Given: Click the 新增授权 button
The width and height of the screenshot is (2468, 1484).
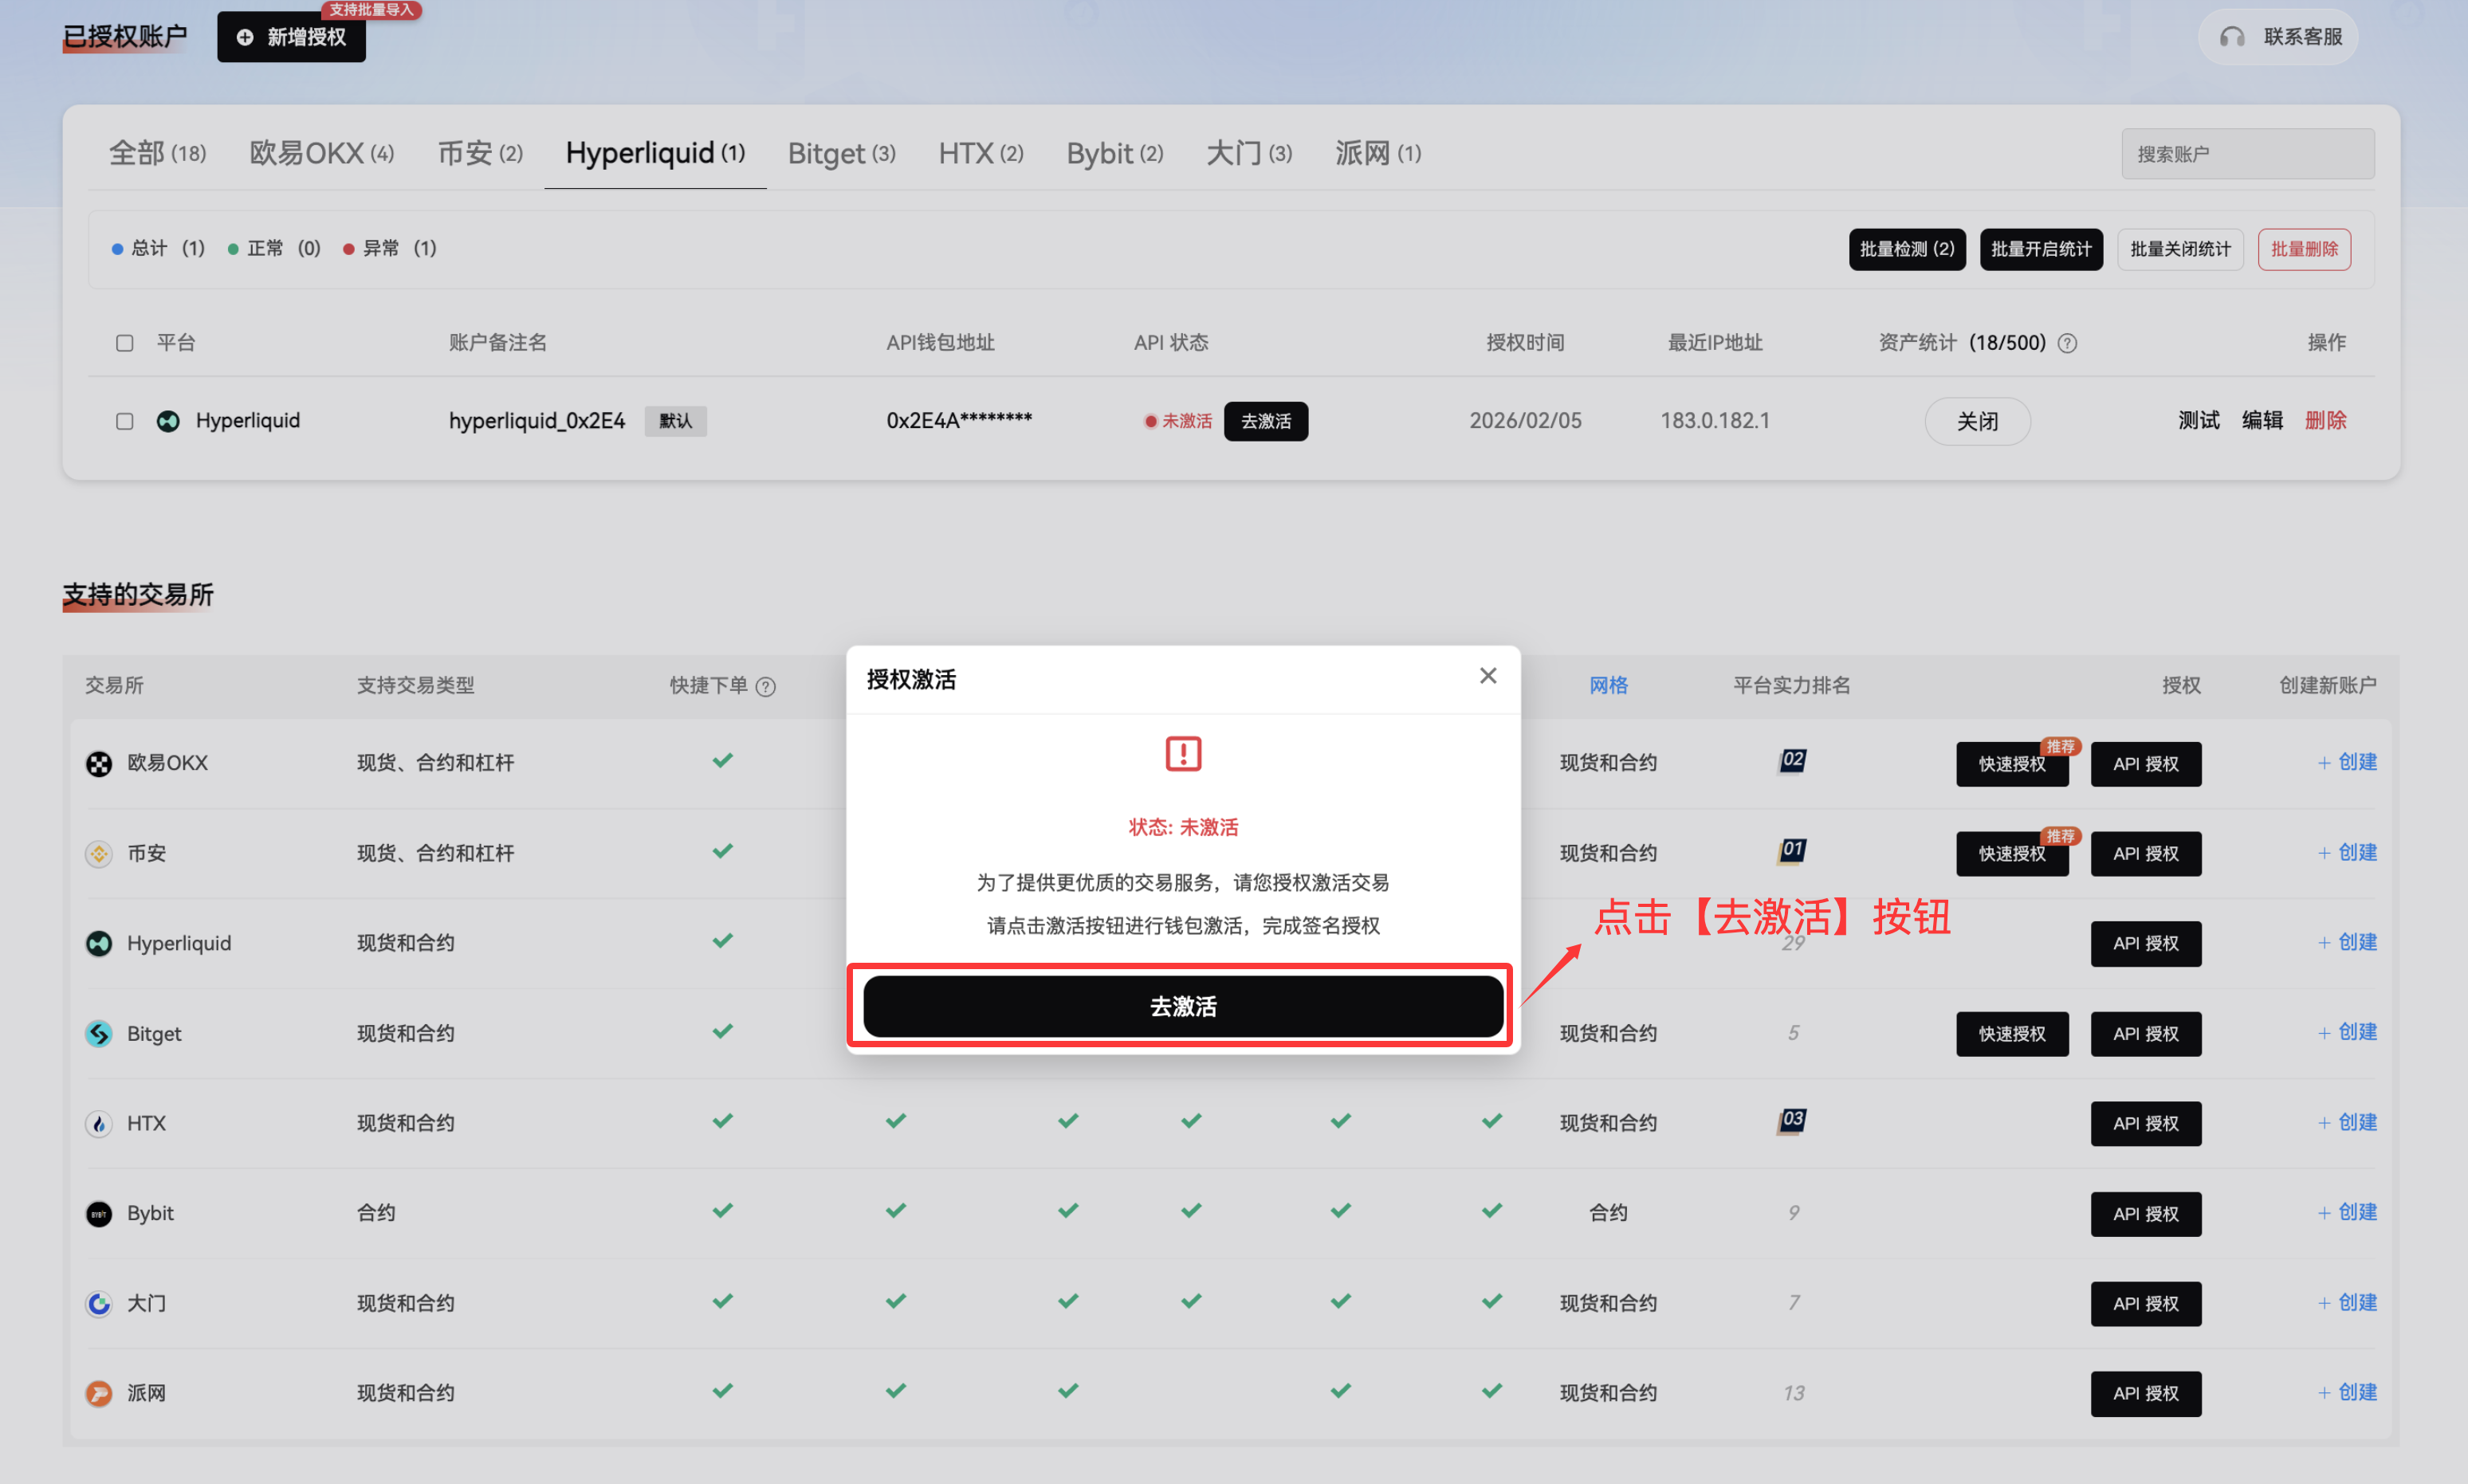Looking at the screenshot, I should [291, 36].
